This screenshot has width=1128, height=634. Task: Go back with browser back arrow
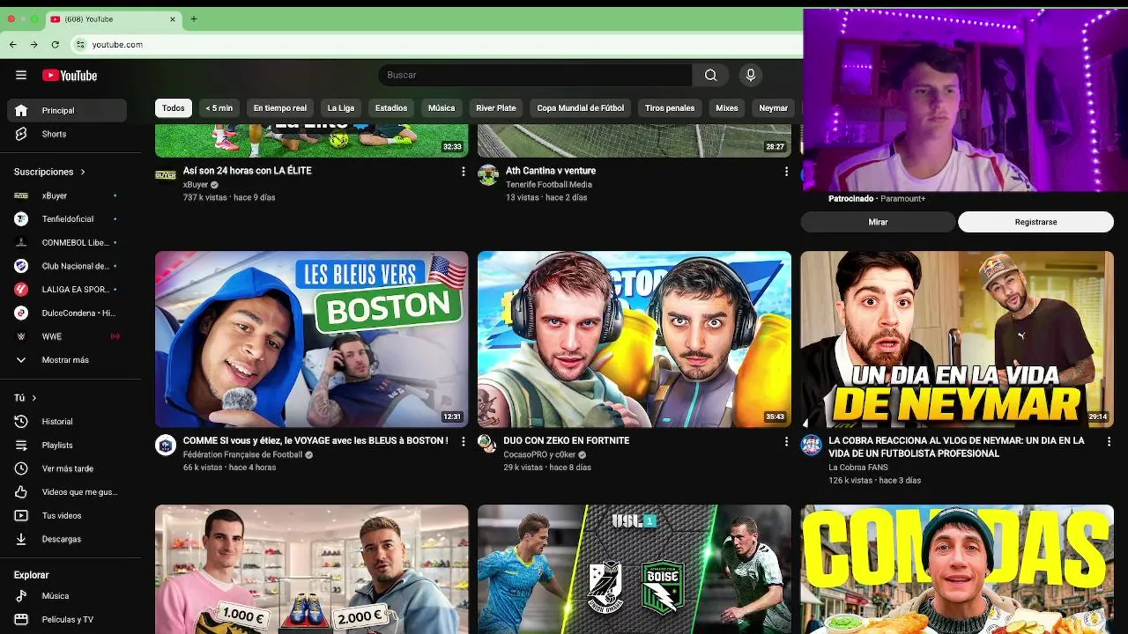[12, 44]
